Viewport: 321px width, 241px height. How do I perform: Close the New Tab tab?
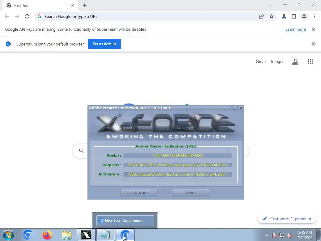[73, 5]
